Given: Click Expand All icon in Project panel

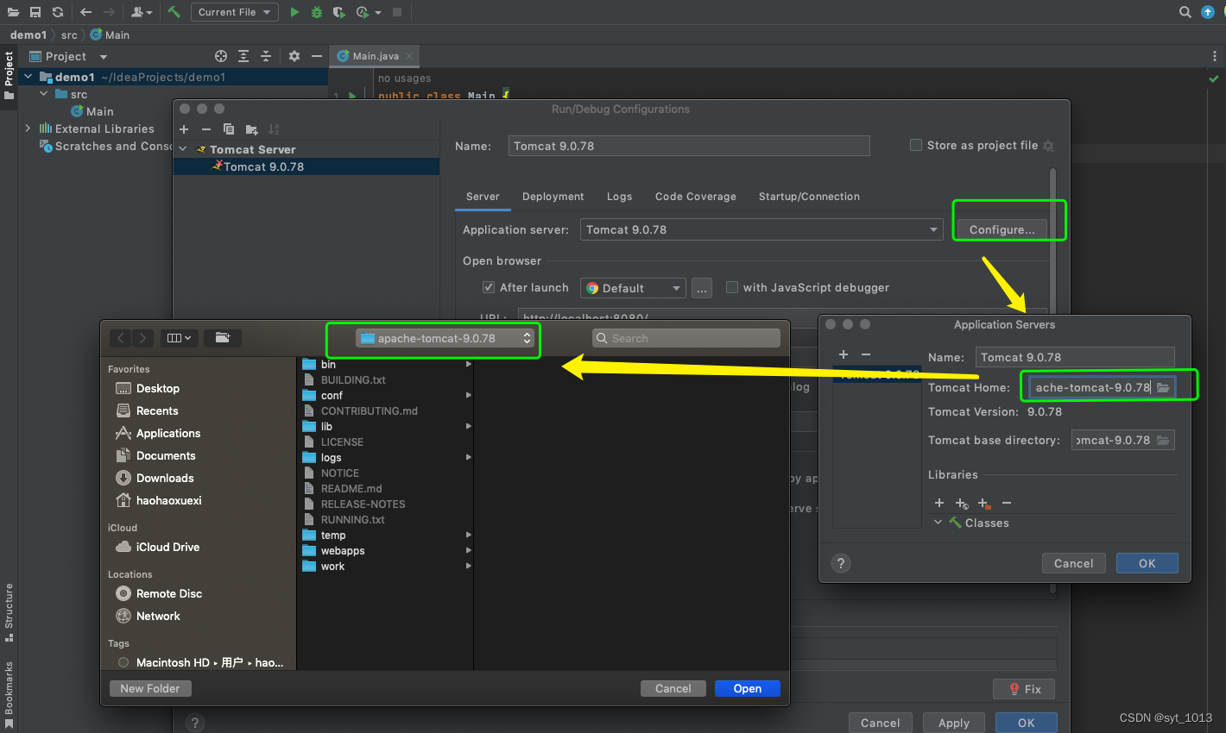Looking at the screenshot, I should coord(243,56).
